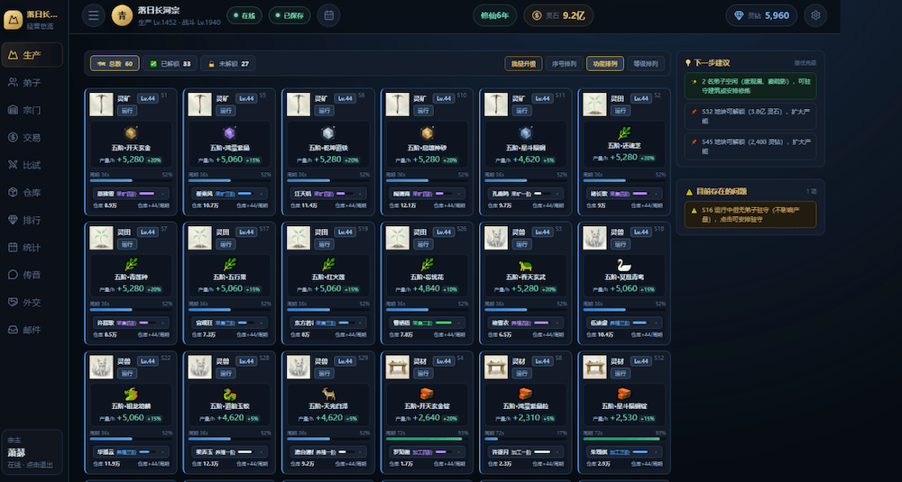Click the purple crystal icon on card S5

point(229,133)
